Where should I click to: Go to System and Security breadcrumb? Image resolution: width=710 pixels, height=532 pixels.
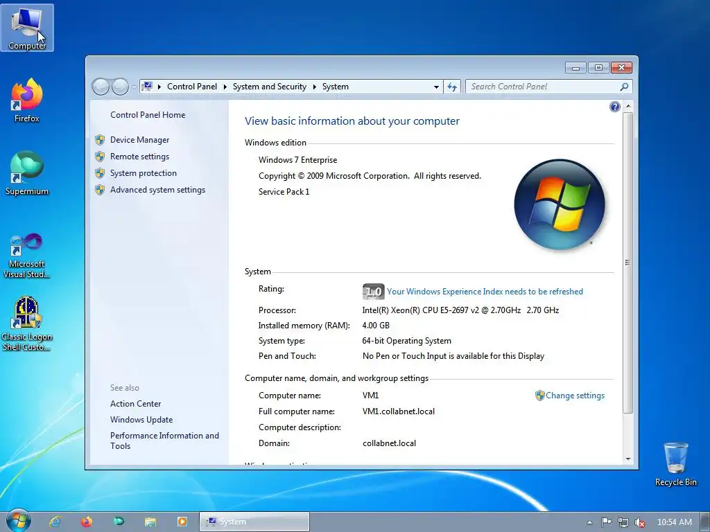pos(270,87)
